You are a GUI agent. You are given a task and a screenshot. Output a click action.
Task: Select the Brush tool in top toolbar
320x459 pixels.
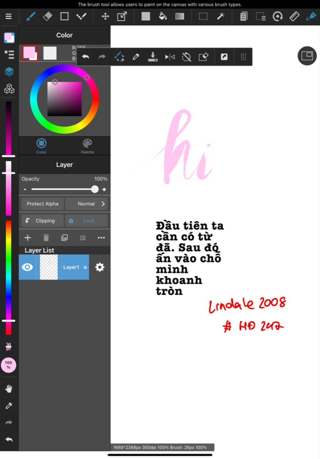tap(31, 16)
